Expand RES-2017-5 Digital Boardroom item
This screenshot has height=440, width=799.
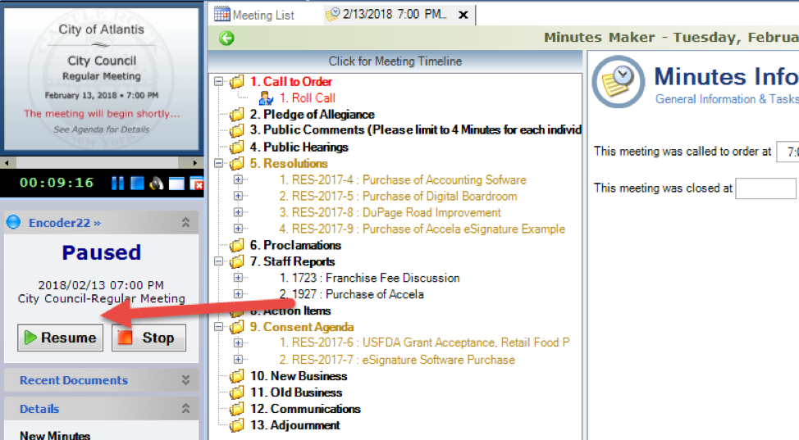(x=238, y=196)
